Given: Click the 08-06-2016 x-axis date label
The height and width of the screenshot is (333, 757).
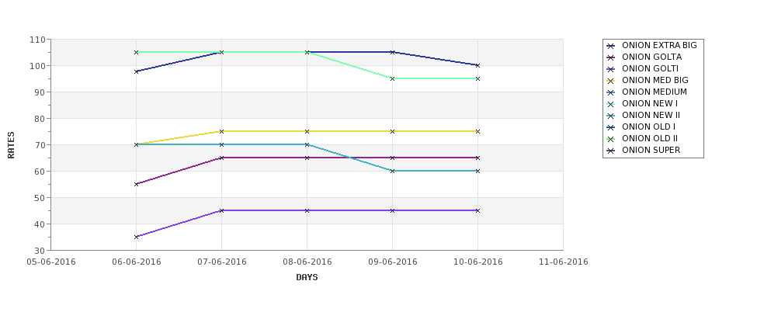Looking at the screenshot, I should coord(307,262).
